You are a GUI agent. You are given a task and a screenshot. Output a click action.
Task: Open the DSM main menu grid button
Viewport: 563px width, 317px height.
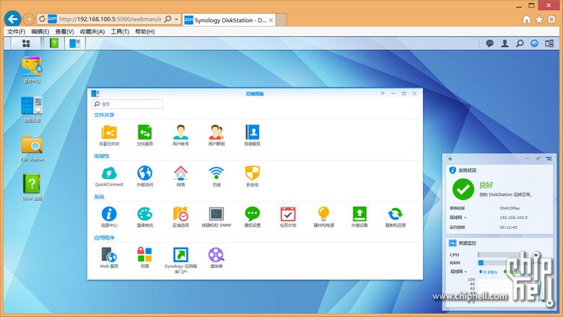point(26,43)
